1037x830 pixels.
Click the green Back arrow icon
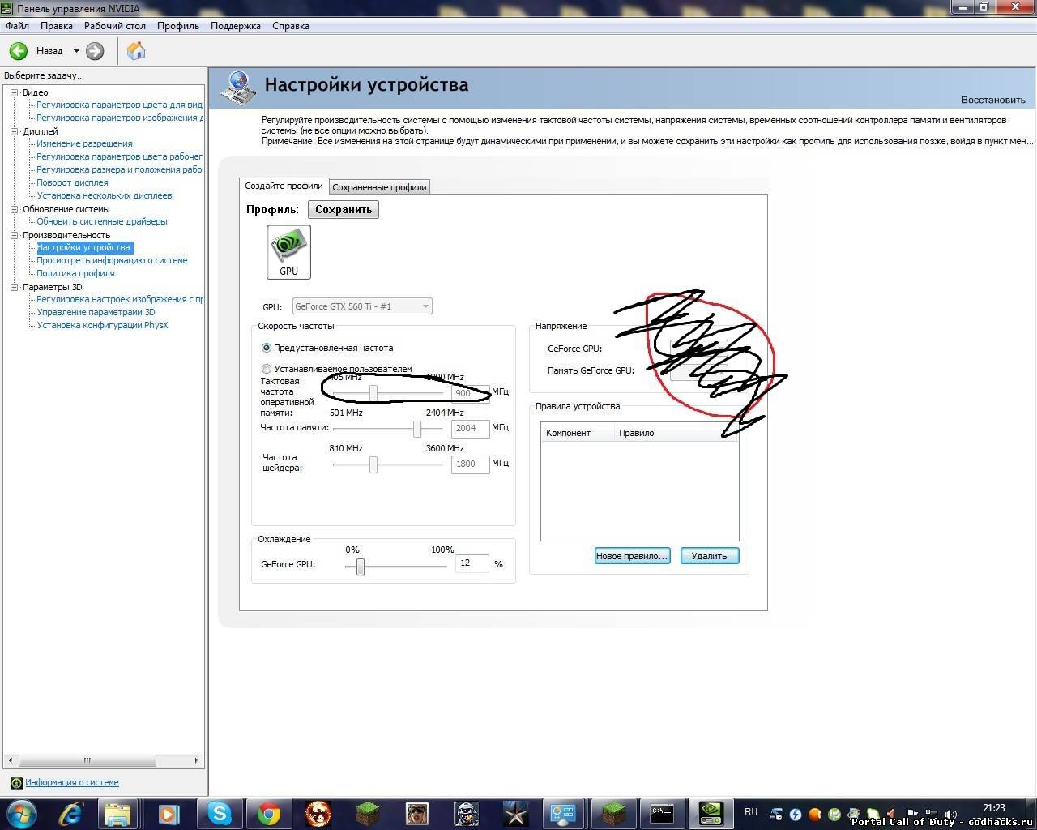[18, 51]
